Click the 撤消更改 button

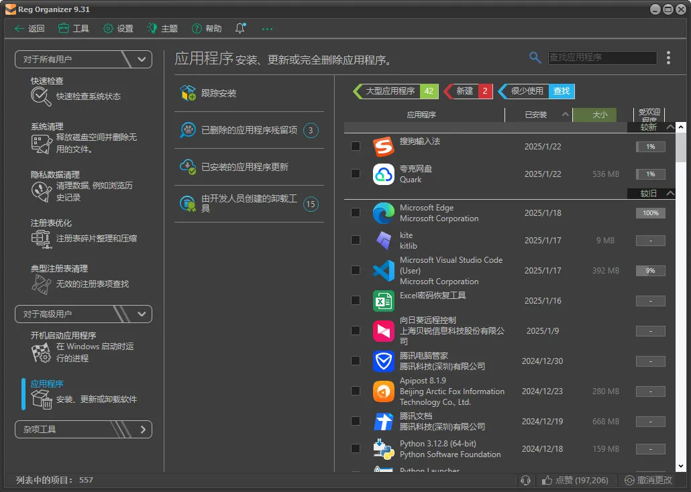pos(649,480)
